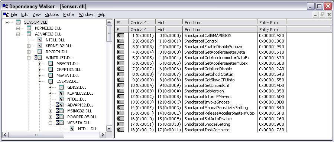Screen dimensions: 334x142
Task: Select the C export icon for ShockproofControl
Action: coord(121,41)
